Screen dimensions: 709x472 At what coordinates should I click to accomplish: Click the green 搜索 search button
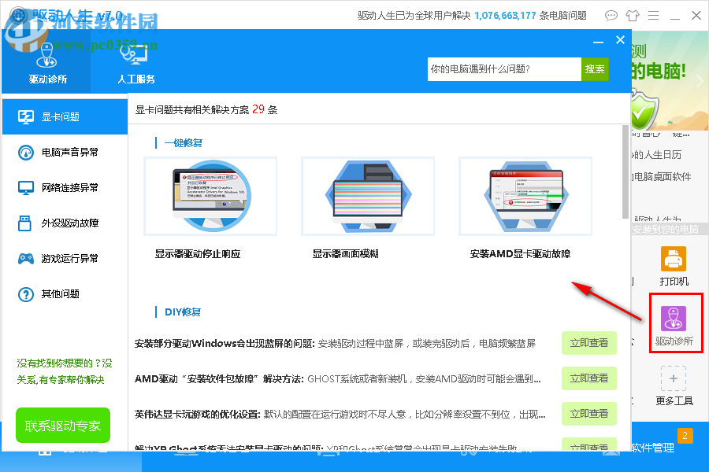coord(595,69)
